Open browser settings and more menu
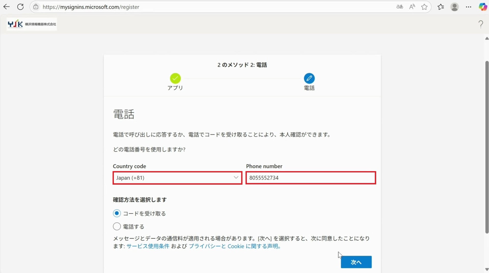The image size is (489, 273). pos(468,7)
